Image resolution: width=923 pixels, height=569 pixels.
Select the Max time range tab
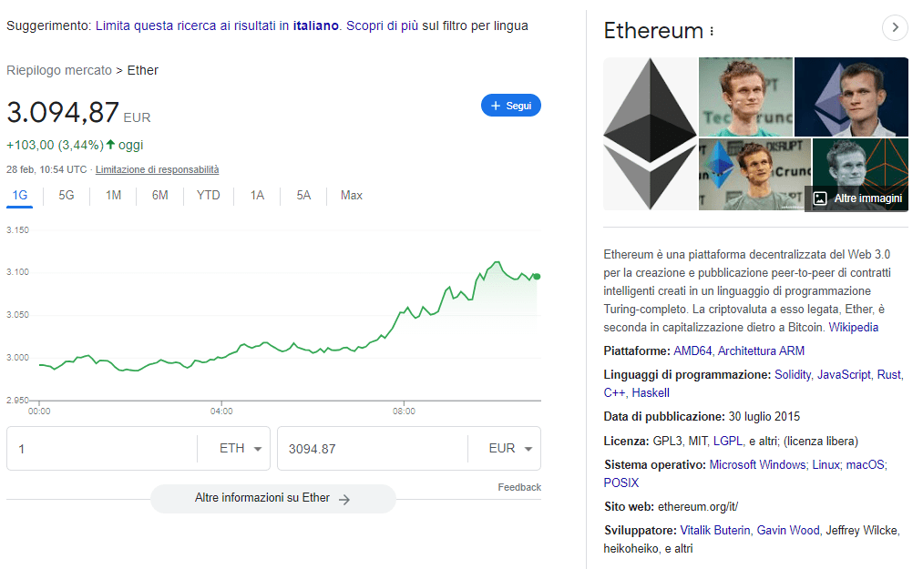point(351,195)
